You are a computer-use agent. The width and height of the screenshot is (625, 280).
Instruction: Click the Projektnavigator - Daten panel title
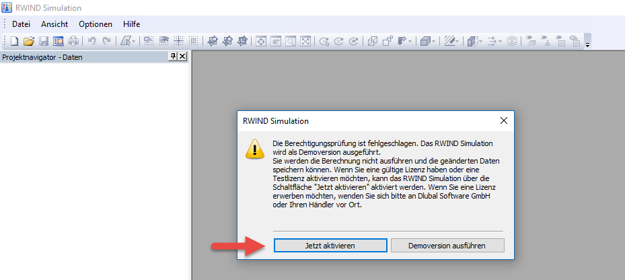[42, 57]
